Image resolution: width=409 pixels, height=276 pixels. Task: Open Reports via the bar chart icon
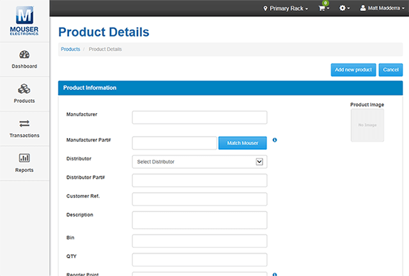click(x=24, y=158)
